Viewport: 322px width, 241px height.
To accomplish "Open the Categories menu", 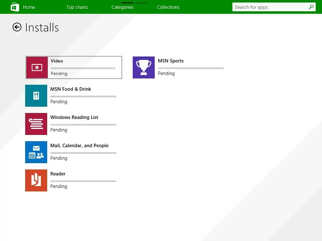I will pos(123,7).
